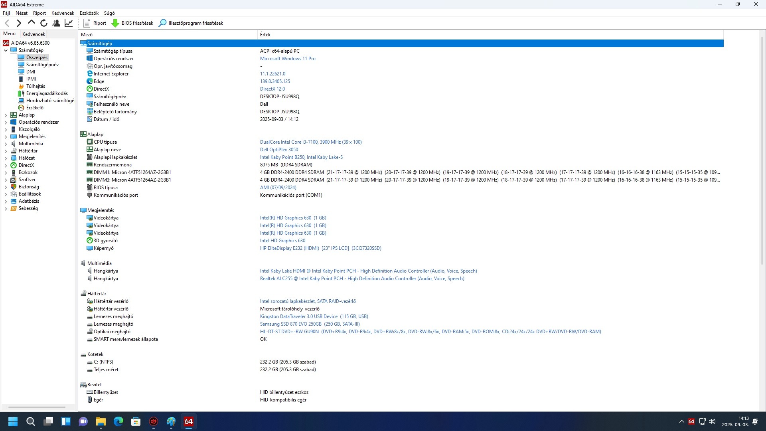The image size is (766, 431).
Task: Expand the Megjelenítés tree node
Action: pyautogui.click(x=6, y=136)
